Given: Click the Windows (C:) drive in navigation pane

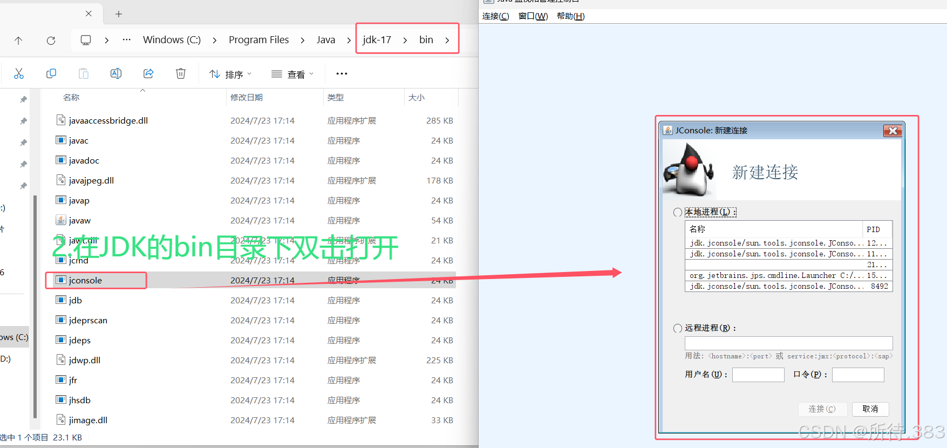Looking at the screenshot, I should coord(14,337).
